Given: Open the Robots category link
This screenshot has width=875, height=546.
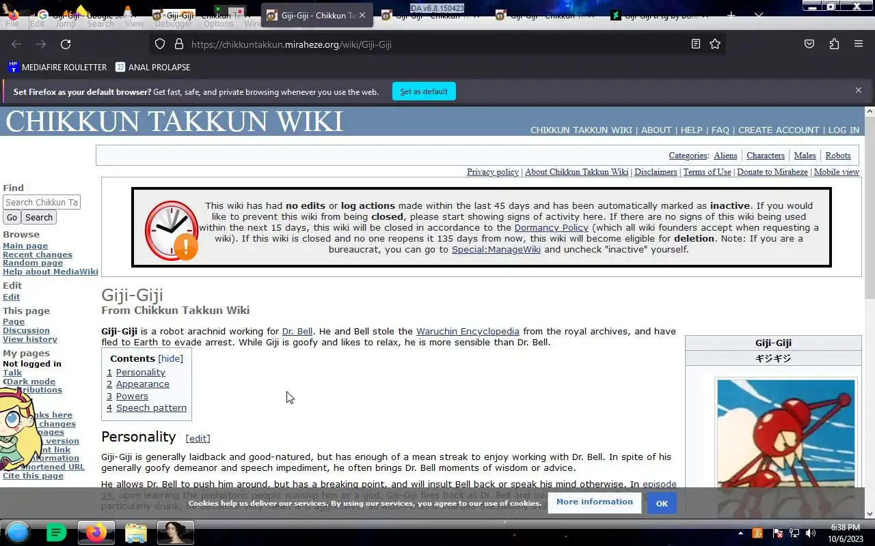Looking at the screenshot, I should [x=838, y=156].
